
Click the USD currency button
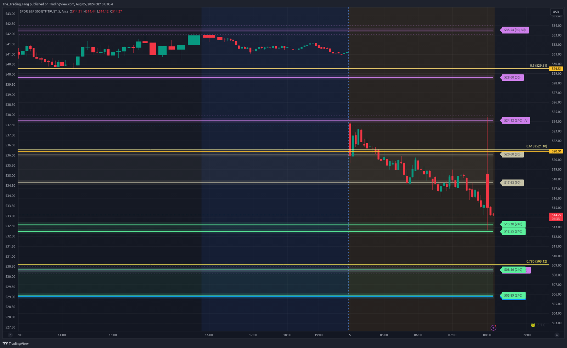556,12
